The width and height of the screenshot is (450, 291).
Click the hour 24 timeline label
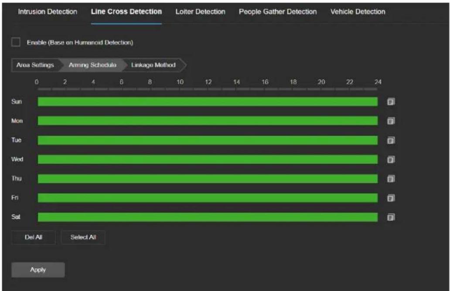point(378,82)
